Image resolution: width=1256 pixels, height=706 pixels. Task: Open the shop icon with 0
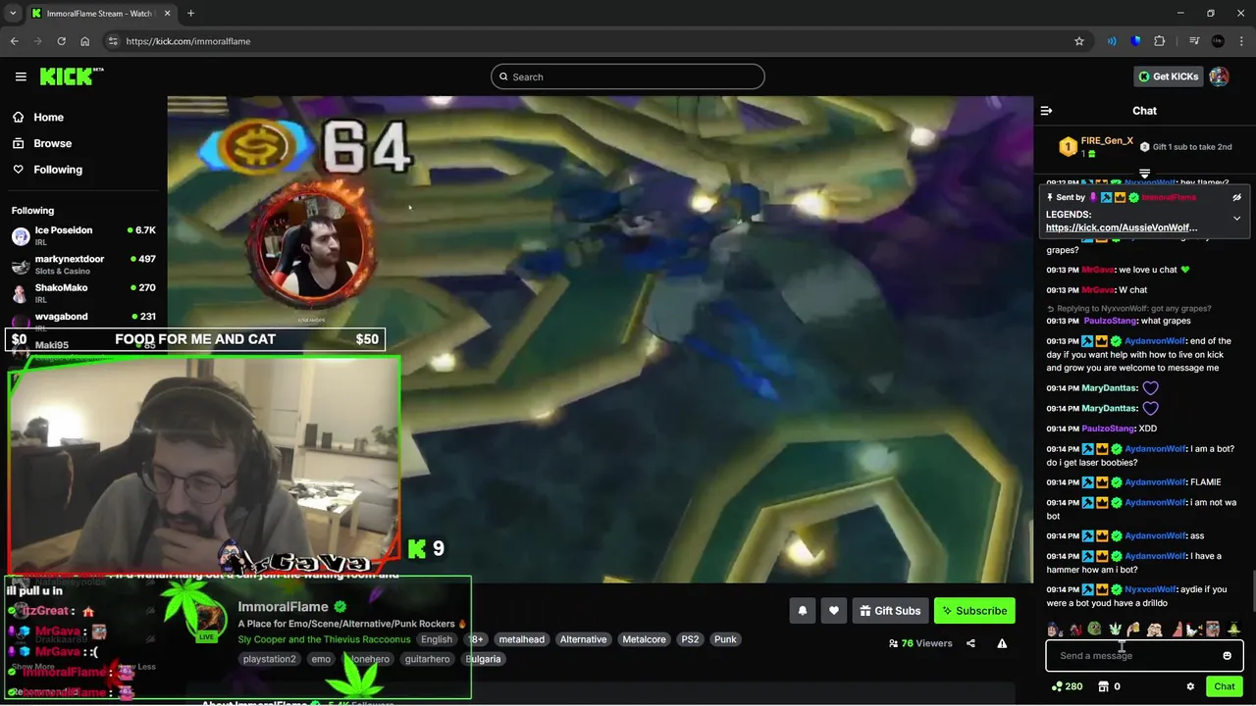tap(1109, 686)
